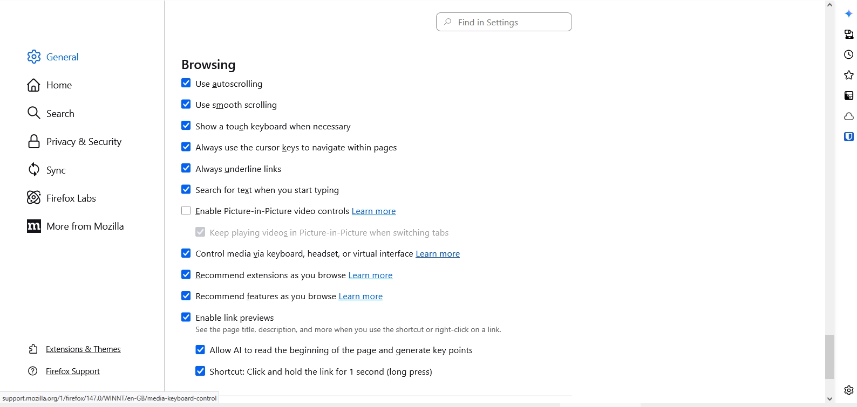857x407 pixels.
Task: Click the scroll down arrow of the scrollbar
Action: pyautogui.click(x=829, y=399)
